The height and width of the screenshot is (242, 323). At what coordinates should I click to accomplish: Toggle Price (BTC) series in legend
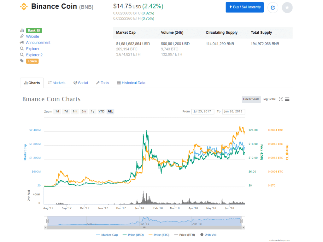[x=161, y=235]
